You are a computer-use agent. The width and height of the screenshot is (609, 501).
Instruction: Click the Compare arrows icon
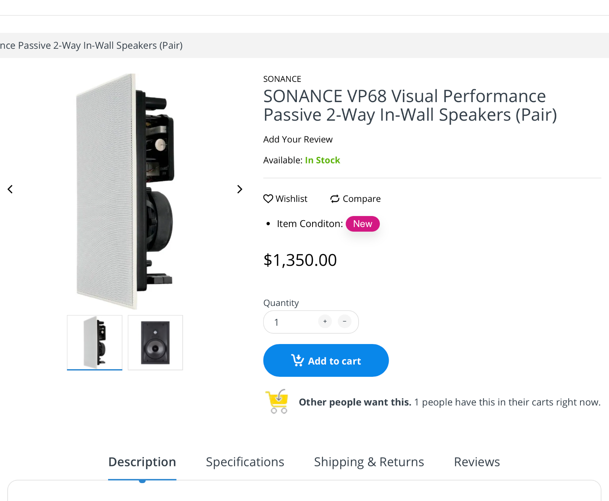[334, 198]
